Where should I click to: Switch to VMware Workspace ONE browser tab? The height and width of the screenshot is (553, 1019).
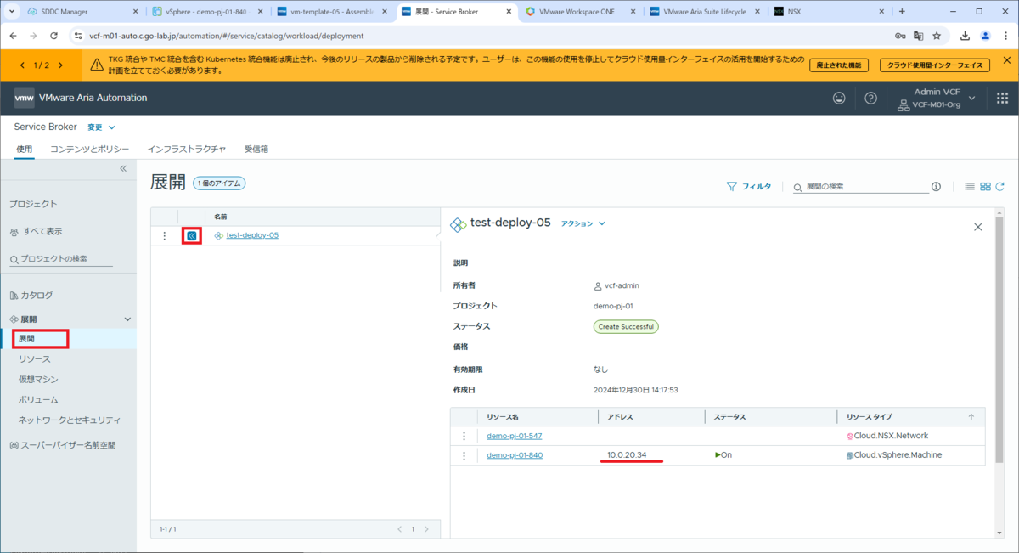click(581, 12)
